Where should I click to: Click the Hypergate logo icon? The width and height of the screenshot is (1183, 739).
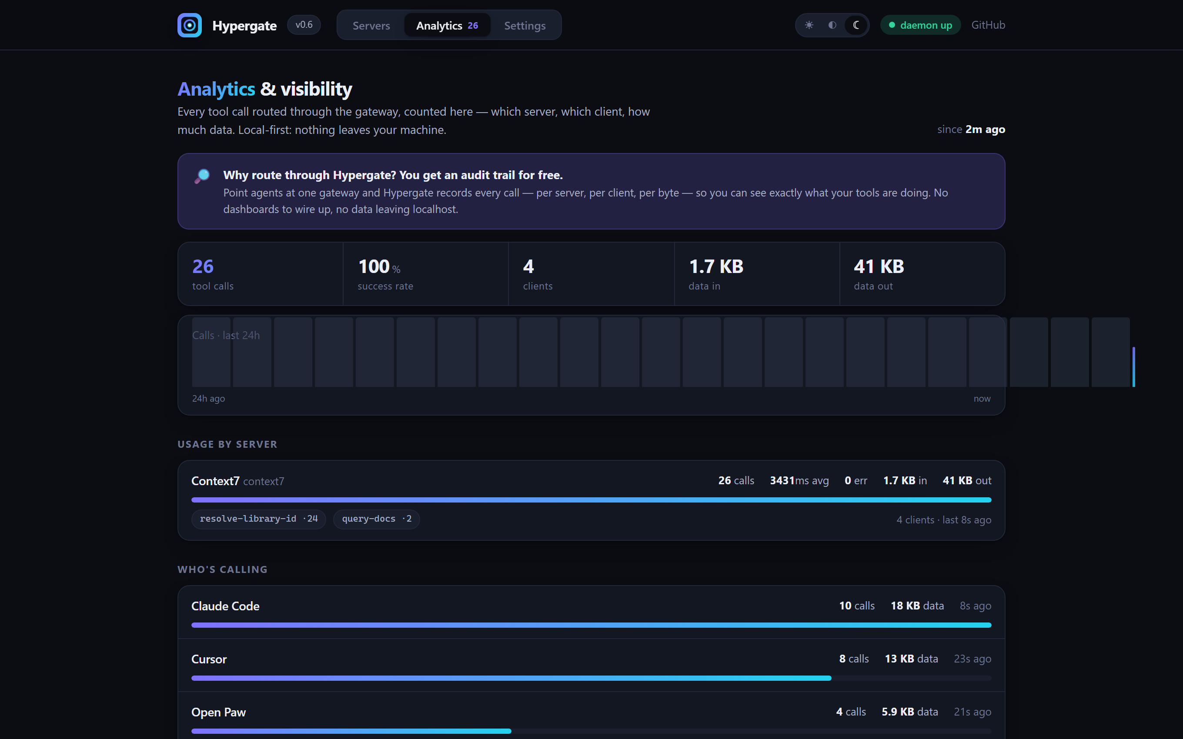pos(189,25)
